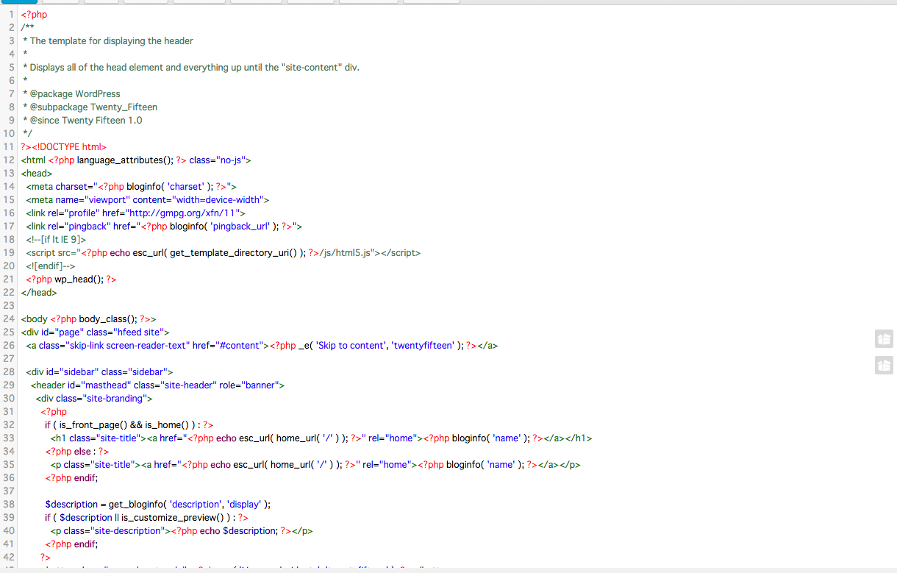Viewport: 897px width, 573px height.
Task: Click the 'is_customize_preview()' call
Action: coord(173,518)
